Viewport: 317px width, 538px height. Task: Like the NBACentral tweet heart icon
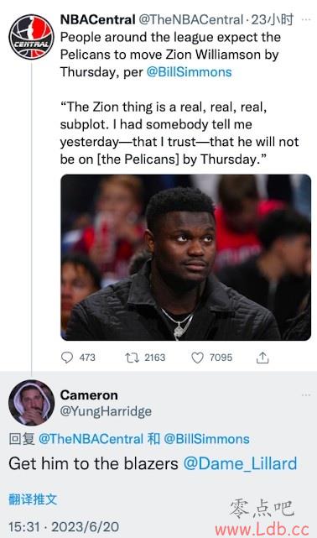coord(197,358)
